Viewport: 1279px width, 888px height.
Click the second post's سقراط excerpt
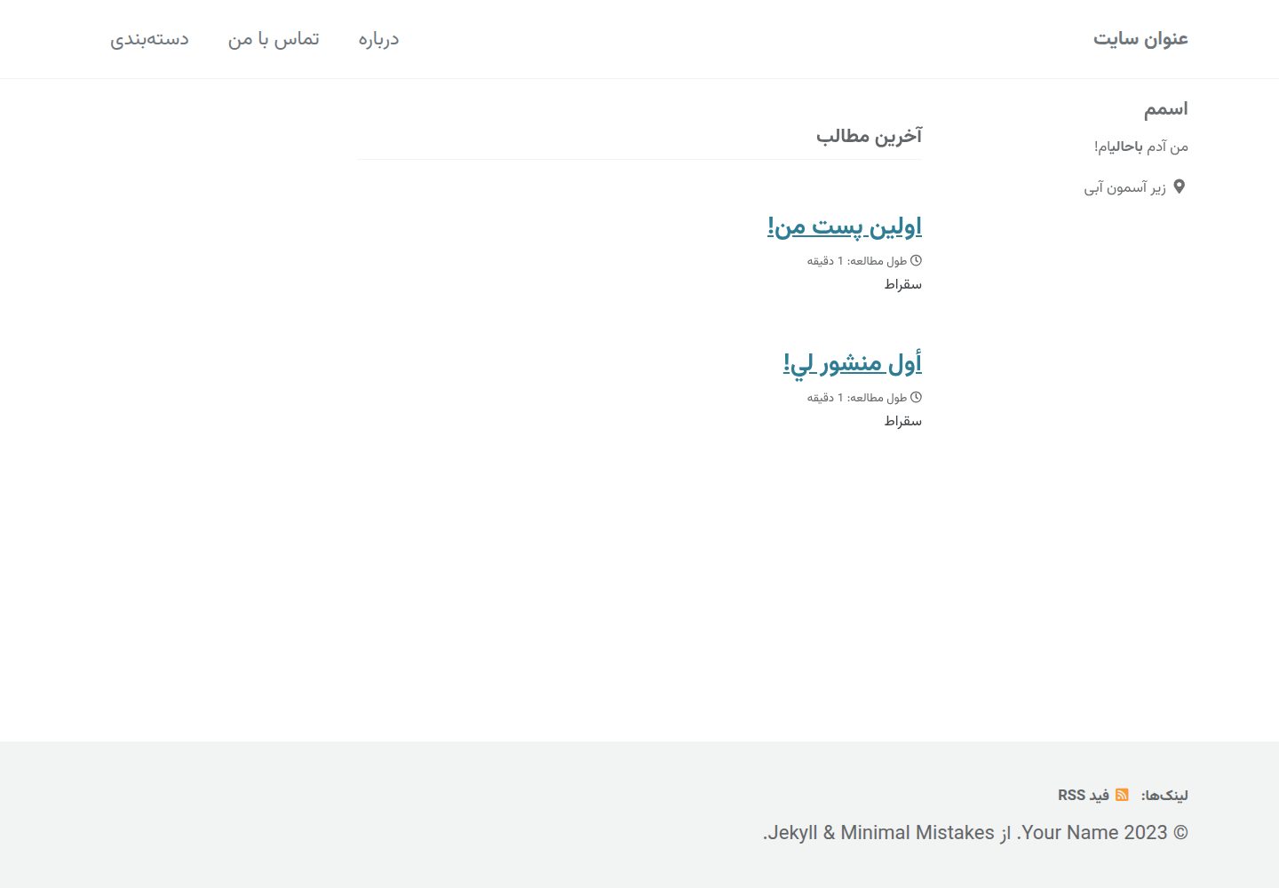click(x=903, y=421)
